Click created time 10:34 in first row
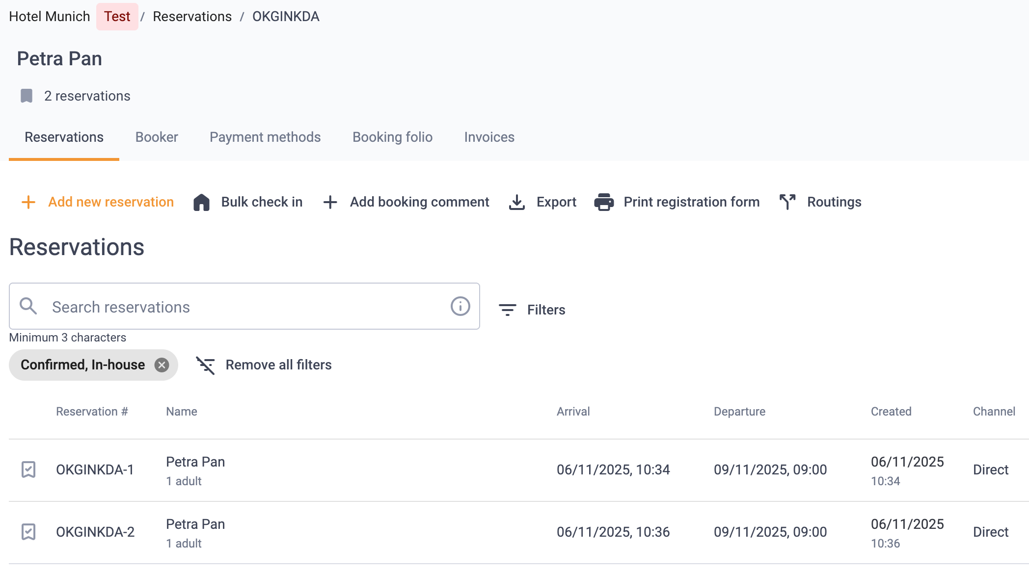 tap(885, 481)
